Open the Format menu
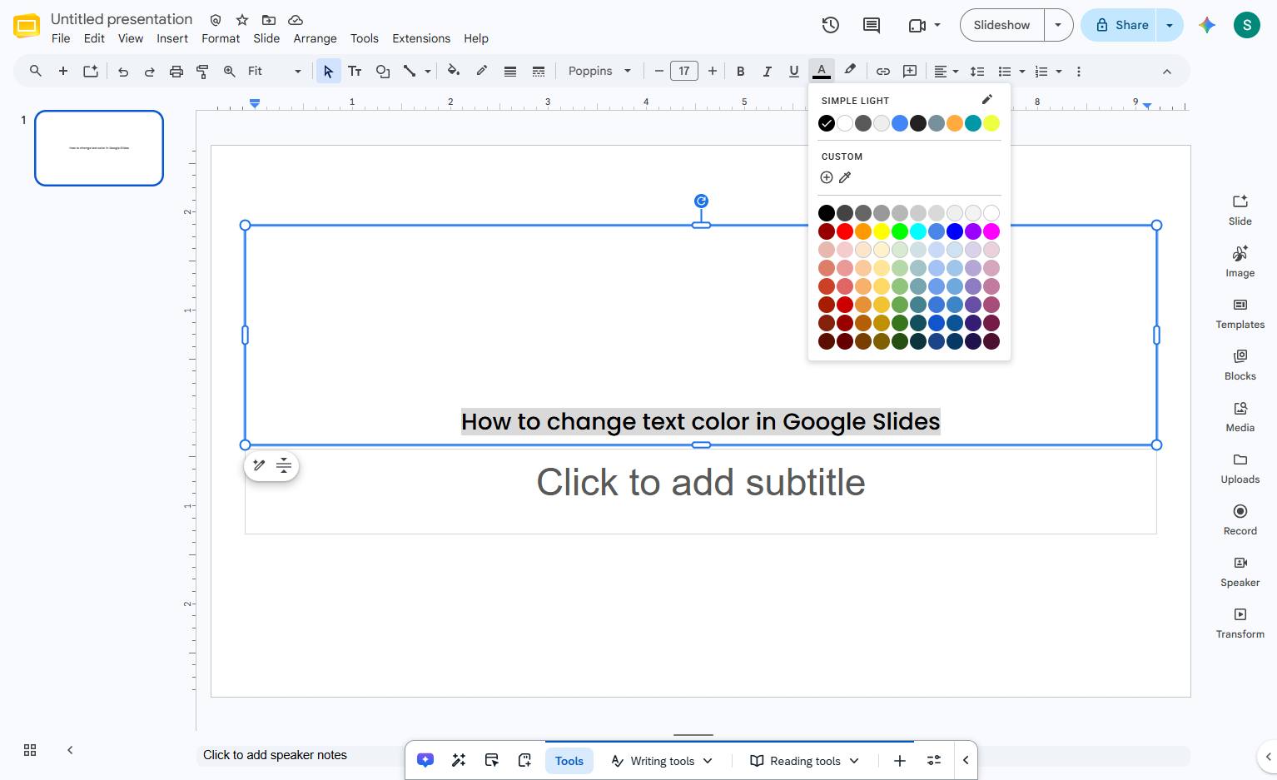This screenshot has width=1277, height=780. (221, 38)
